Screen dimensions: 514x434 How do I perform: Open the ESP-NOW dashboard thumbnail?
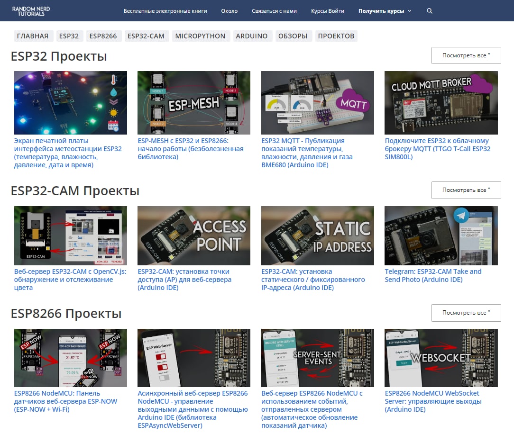pos(71,358)
